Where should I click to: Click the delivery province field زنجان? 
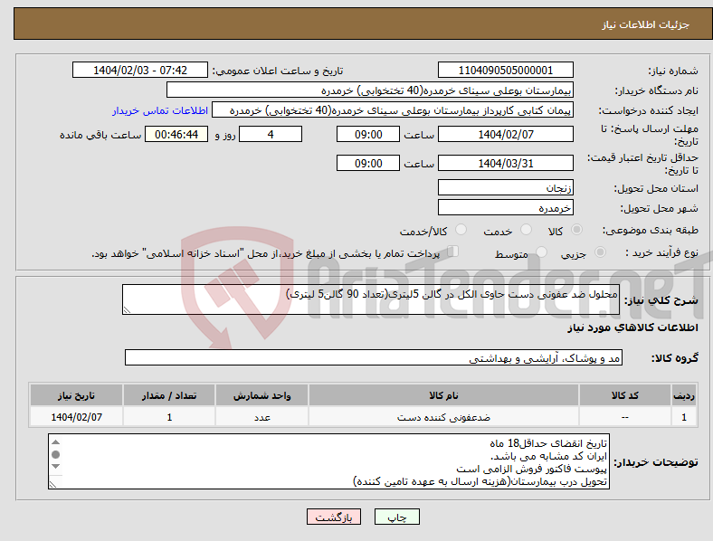click(505, 187)
